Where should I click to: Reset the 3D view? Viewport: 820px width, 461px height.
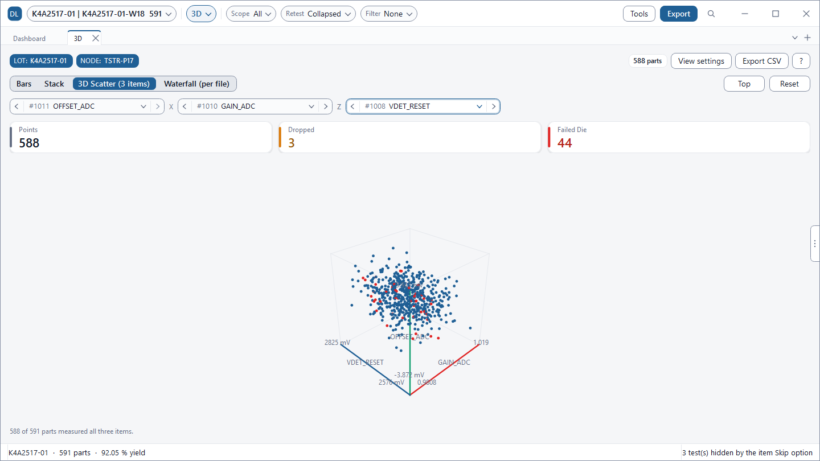tap(790, 84)
